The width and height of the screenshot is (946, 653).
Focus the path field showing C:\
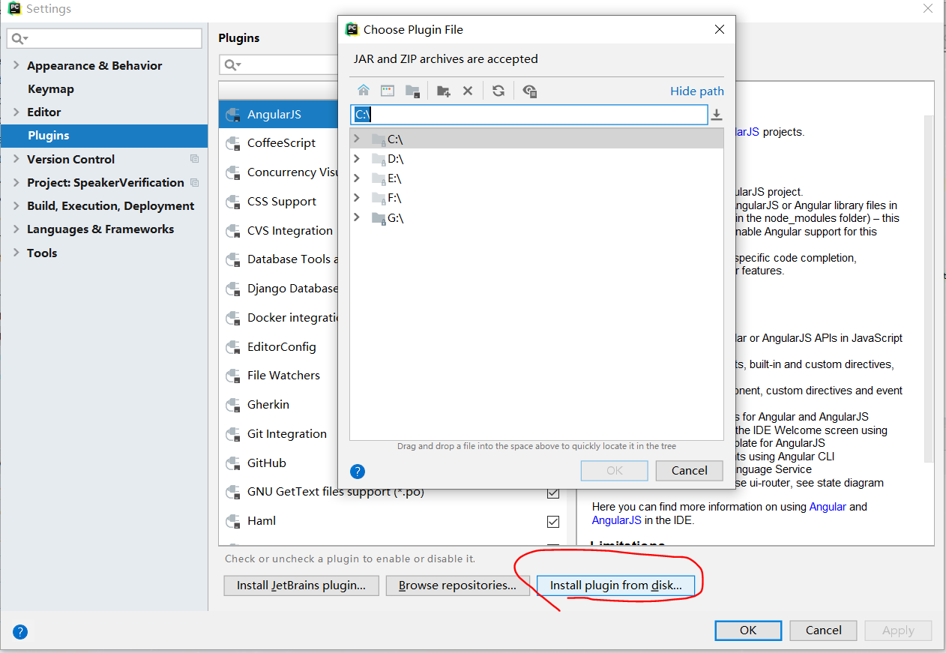click(x=529, y=115)
